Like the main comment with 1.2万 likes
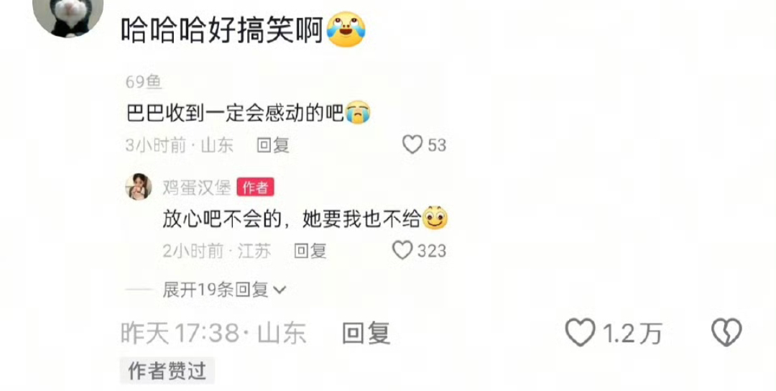This screenshot has width=776, height=391. pyautogui.click(x=580, y=333)
